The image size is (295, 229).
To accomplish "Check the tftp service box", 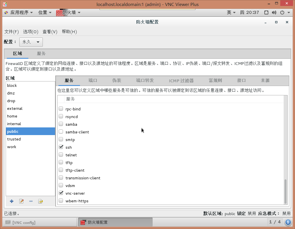I will [61, 162].
